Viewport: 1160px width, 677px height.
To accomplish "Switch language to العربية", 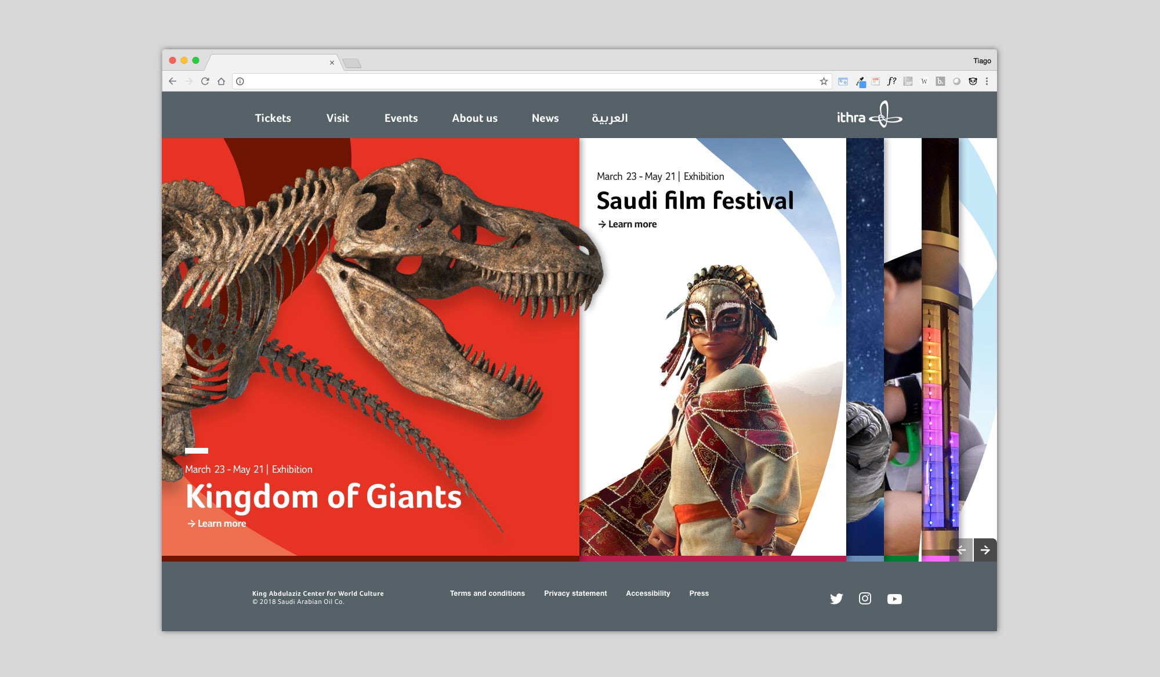I will click(609, 118).
